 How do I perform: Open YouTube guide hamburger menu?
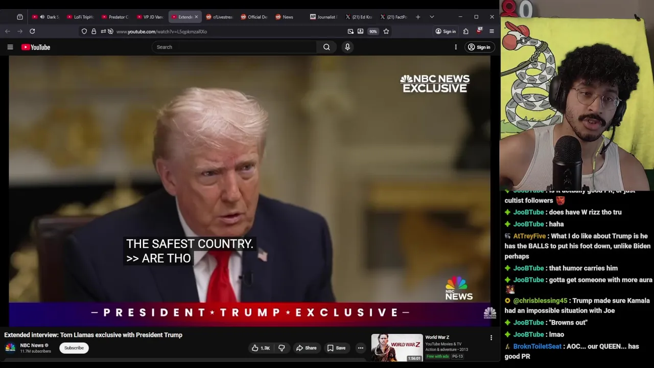tap(10, 47)
